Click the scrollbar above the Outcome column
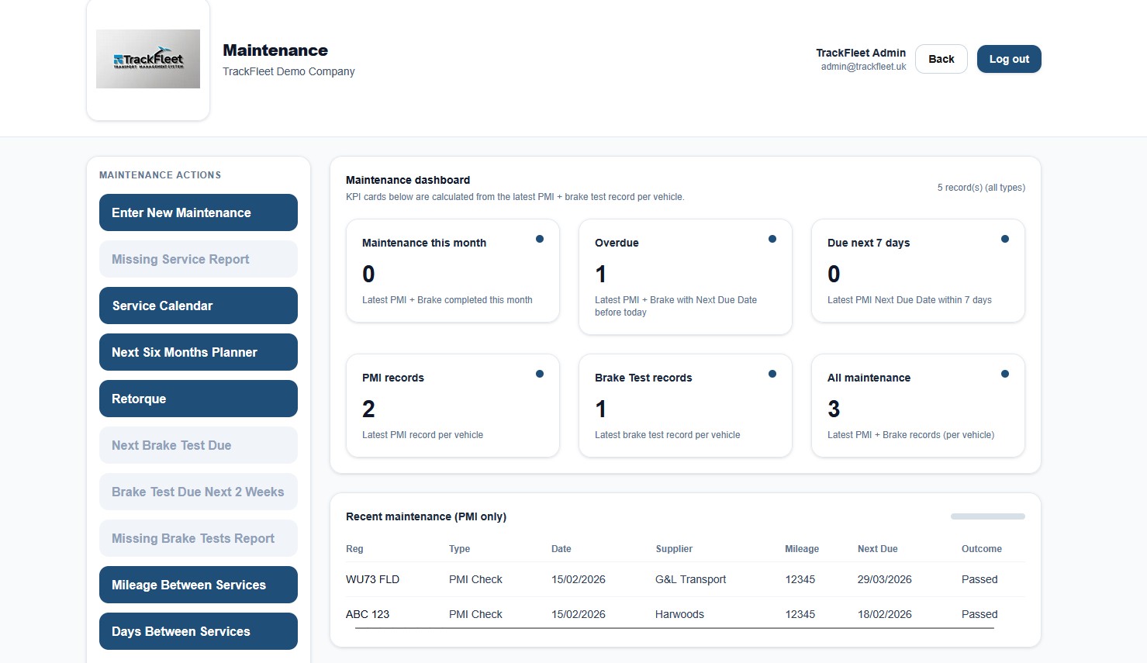The width and height of the screenshot is (1147, 663). pyautogui.click(x=986, y=516)
